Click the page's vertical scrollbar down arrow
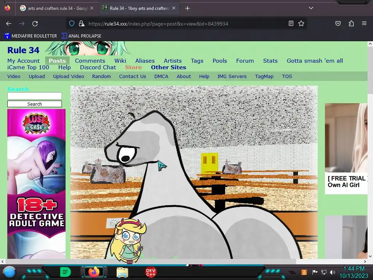This screenshot has width=373, height=280. [x=370, y=256]
